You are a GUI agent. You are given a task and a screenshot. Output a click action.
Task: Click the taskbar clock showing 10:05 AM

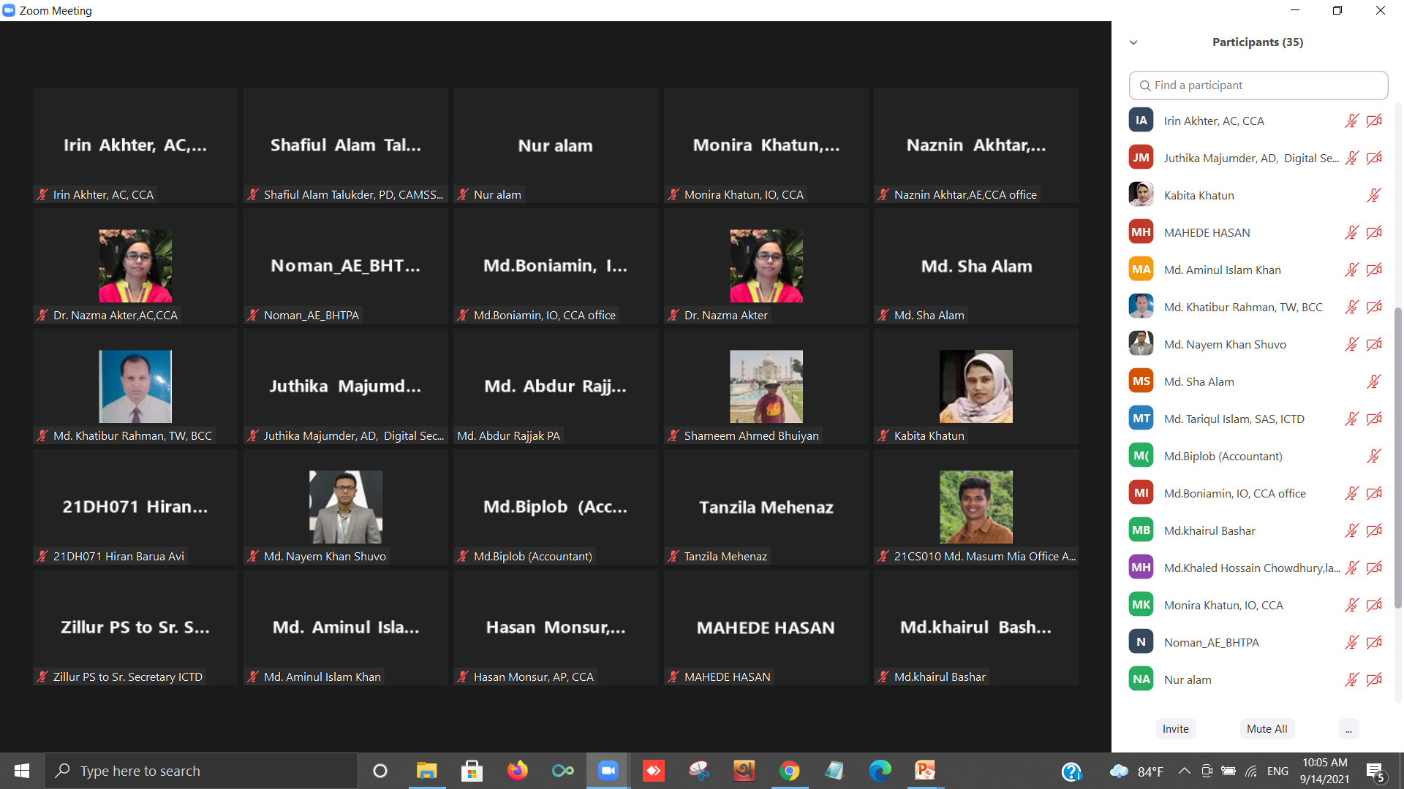coord(1324,771)
